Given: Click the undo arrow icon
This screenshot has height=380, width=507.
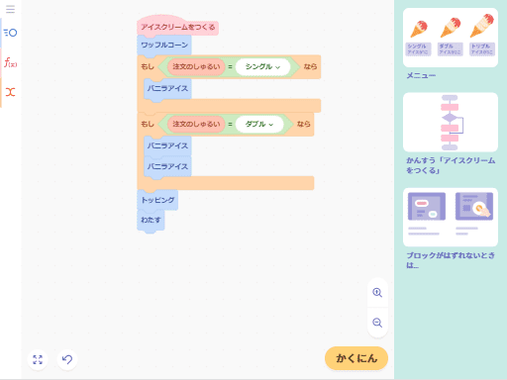Looking at the screenshot, I should 67,359.
